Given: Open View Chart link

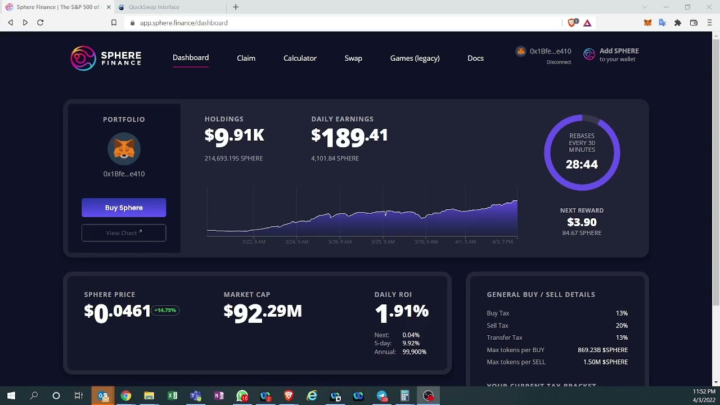Looking at the screenshot, I should coord(124,233).
